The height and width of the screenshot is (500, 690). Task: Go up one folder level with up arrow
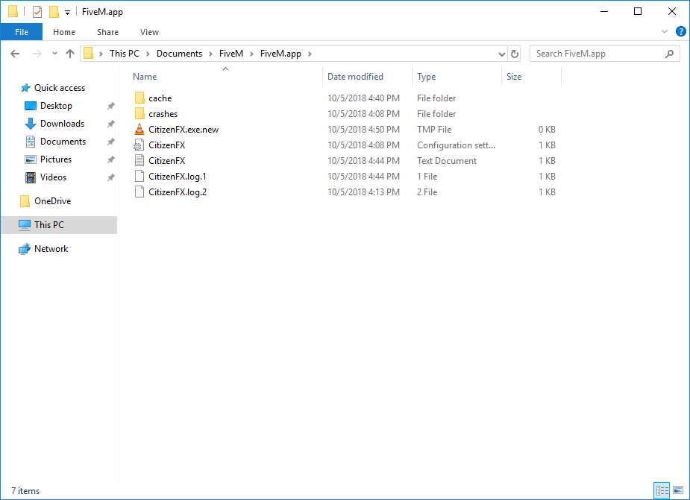tap(70, 54)
